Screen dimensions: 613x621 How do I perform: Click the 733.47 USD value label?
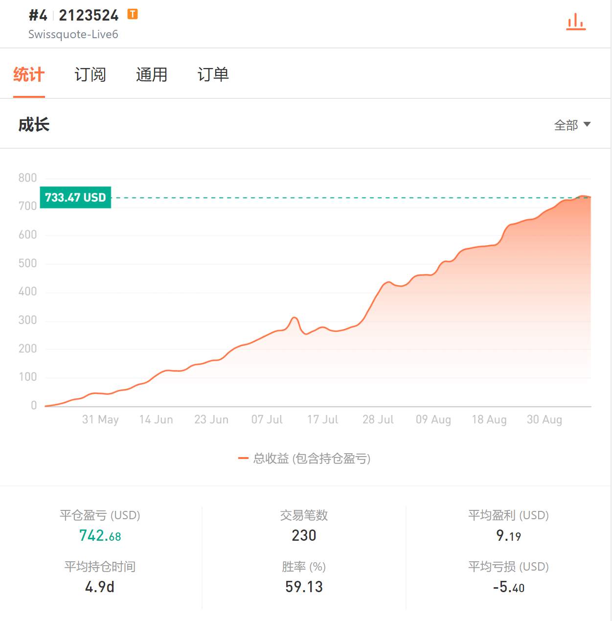[x=75, y=197]
